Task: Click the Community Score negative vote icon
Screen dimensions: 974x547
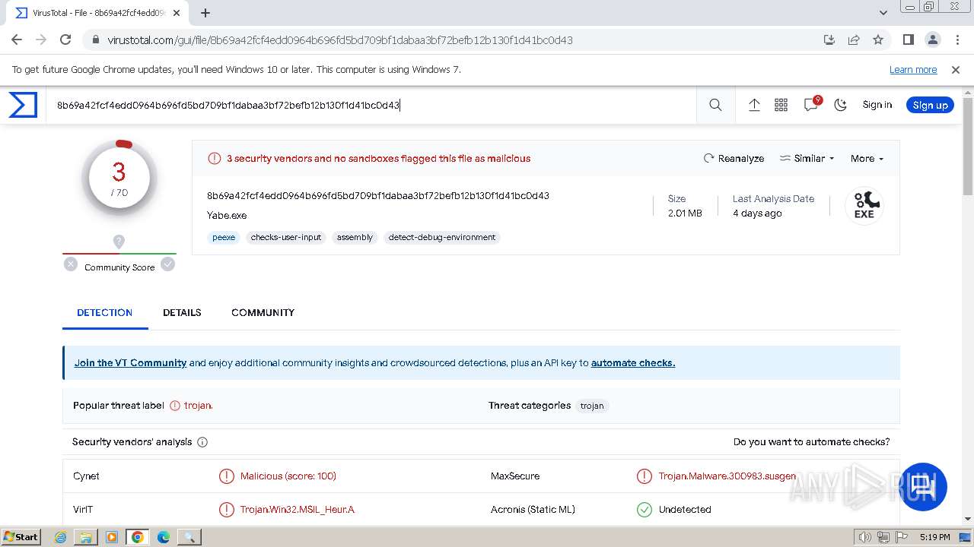Action: pyautogui.click(x=71, y=264)
